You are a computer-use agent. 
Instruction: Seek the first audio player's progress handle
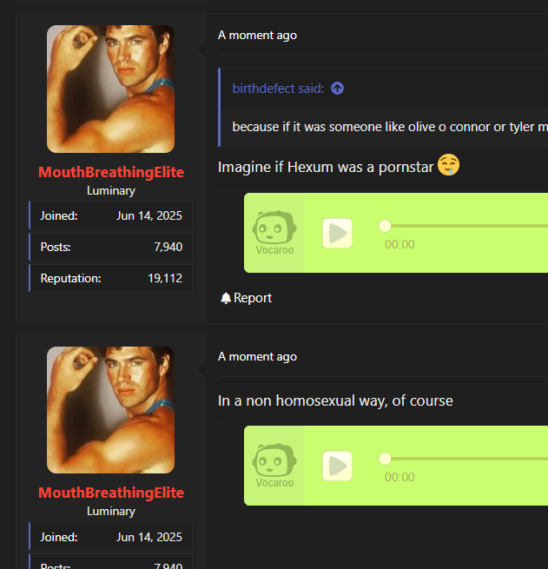[385, 226]
